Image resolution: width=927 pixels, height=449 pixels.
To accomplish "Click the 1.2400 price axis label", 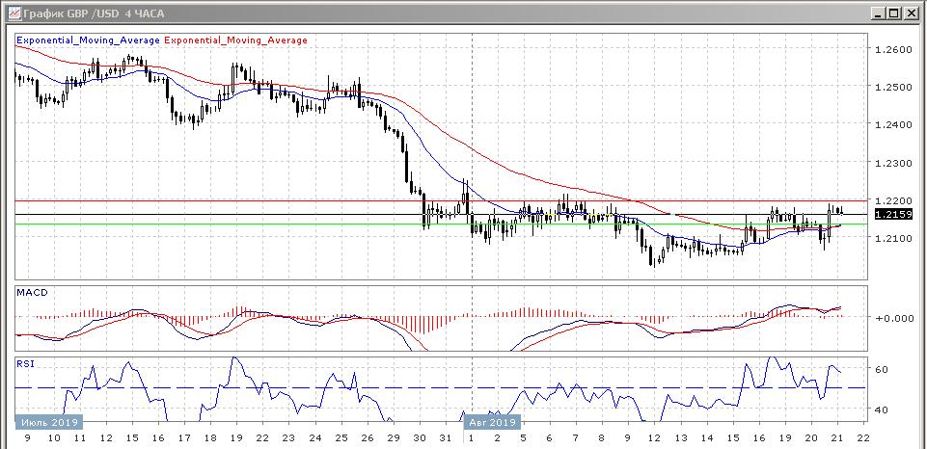I will 891,124.
